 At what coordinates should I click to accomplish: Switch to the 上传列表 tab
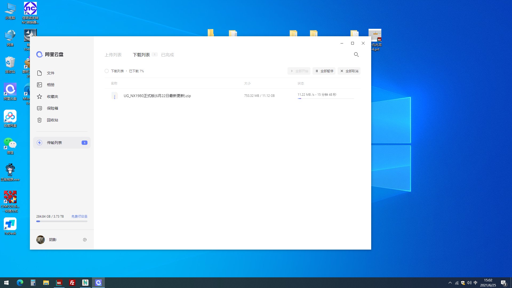coord(113,55)
